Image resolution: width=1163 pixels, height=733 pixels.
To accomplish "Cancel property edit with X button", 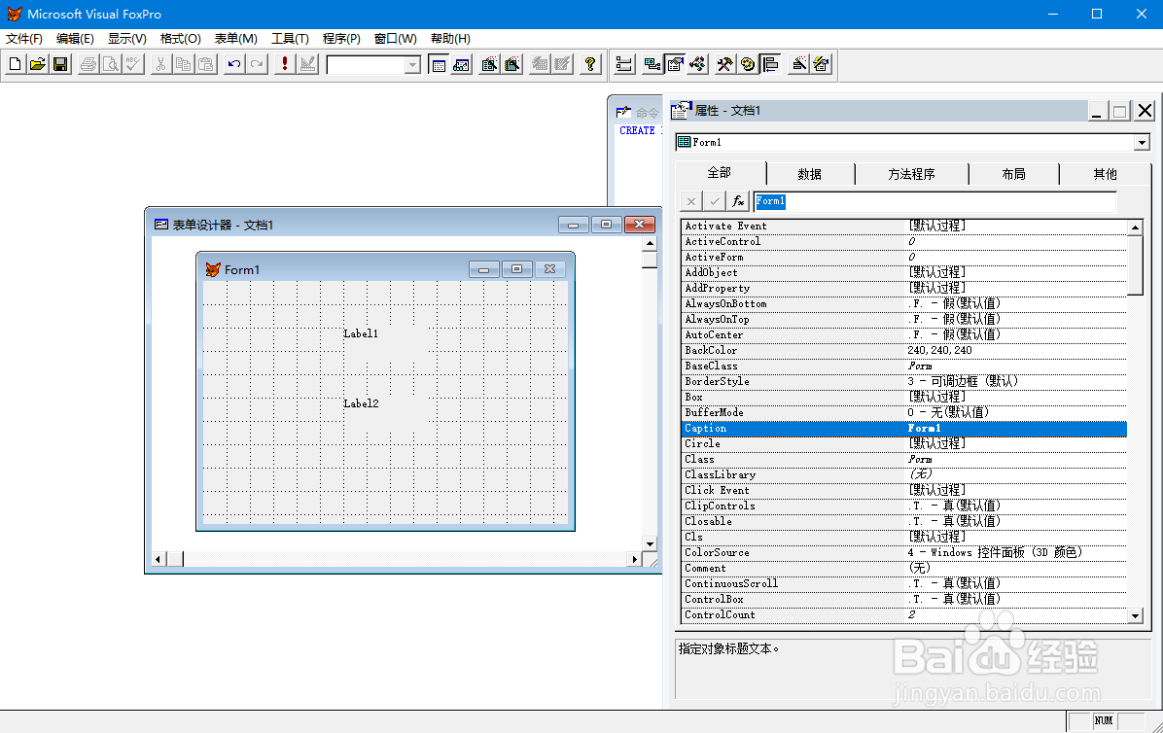I will [x=691, y=201].
